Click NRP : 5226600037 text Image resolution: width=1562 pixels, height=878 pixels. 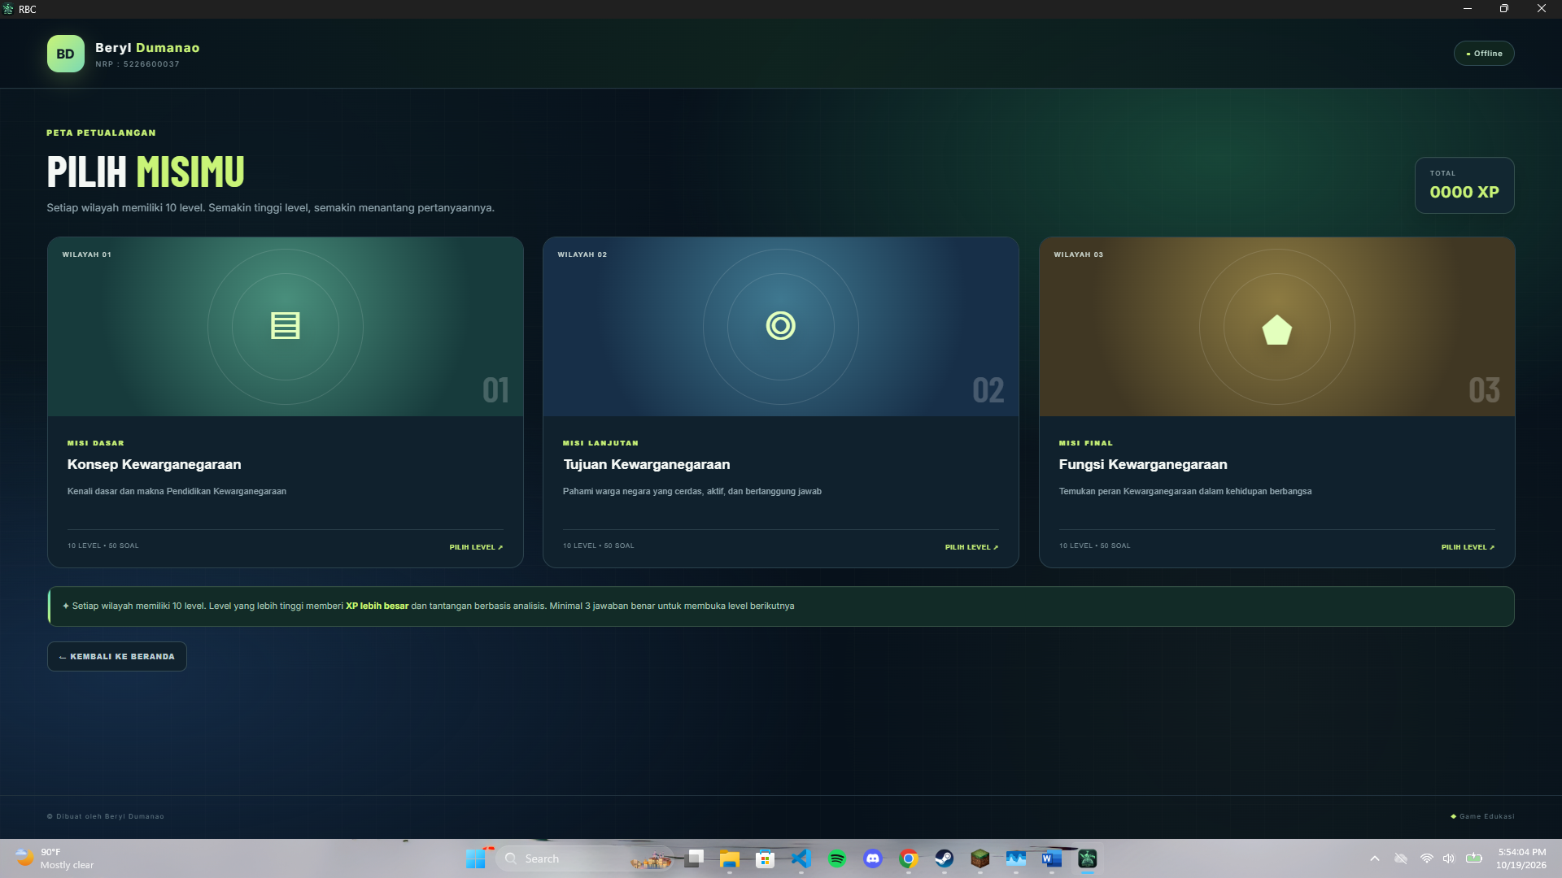[x=137, y=64]
